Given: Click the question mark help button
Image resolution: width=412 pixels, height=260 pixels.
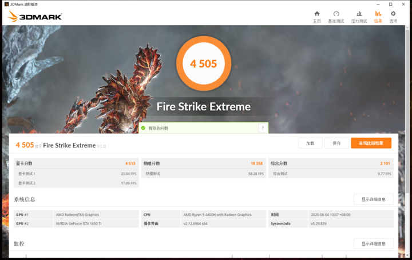Looking at the screenshot, I should [x=263, y=128].
